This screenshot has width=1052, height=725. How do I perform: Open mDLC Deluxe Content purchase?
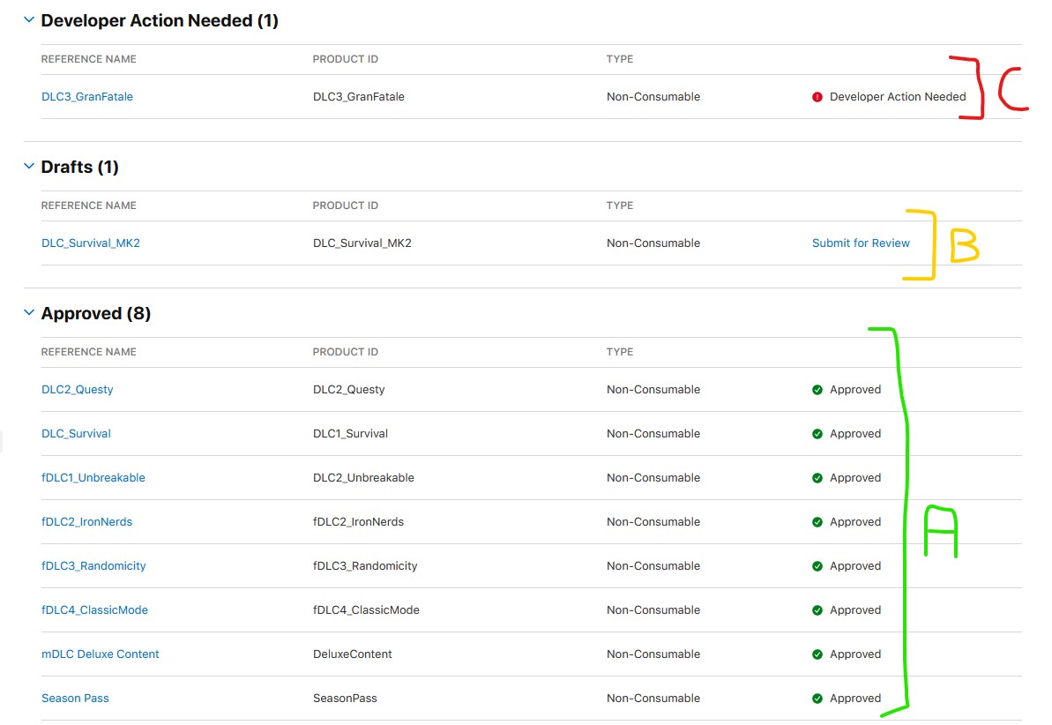101,654
